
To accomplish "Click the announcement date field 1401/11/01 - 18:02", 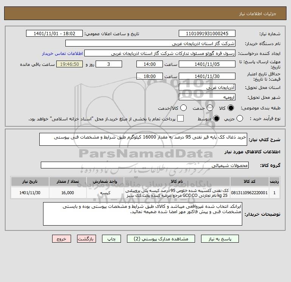I will click(54, 34).
